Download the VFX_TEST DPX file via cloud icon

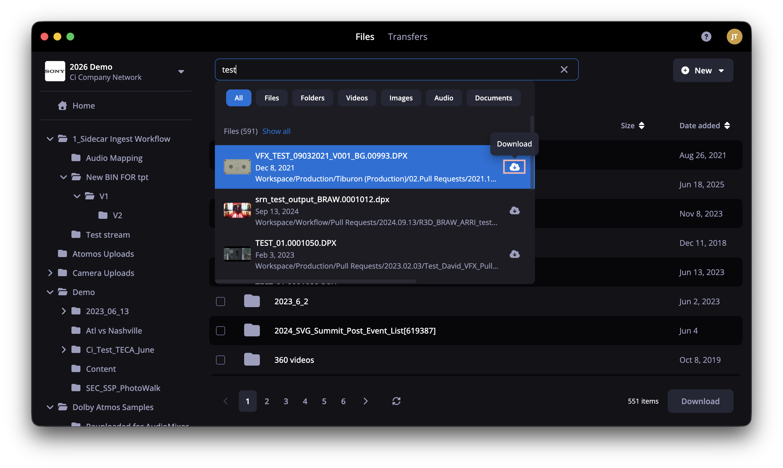pos(514,167)
